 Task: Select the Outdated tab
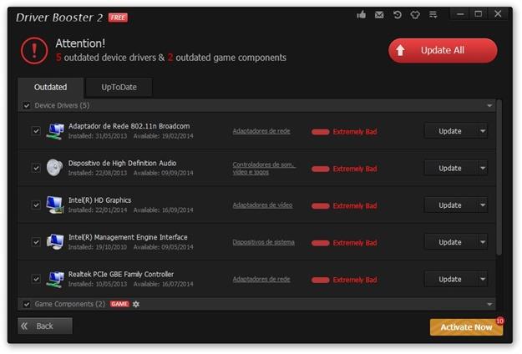tap(51, 87)
